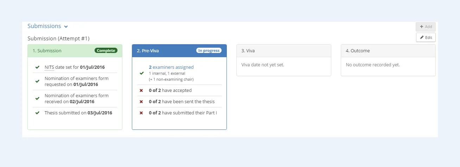Click the Add button
460x167 pixels.
pos(426,27)
